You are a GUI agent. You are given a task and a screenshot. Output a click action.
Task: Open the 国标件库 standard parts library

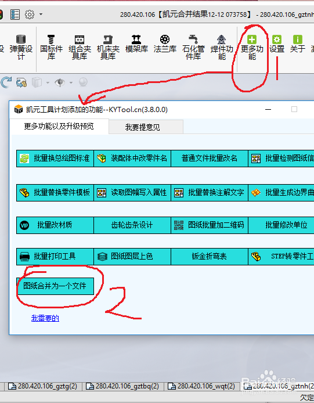coord(52,47)
